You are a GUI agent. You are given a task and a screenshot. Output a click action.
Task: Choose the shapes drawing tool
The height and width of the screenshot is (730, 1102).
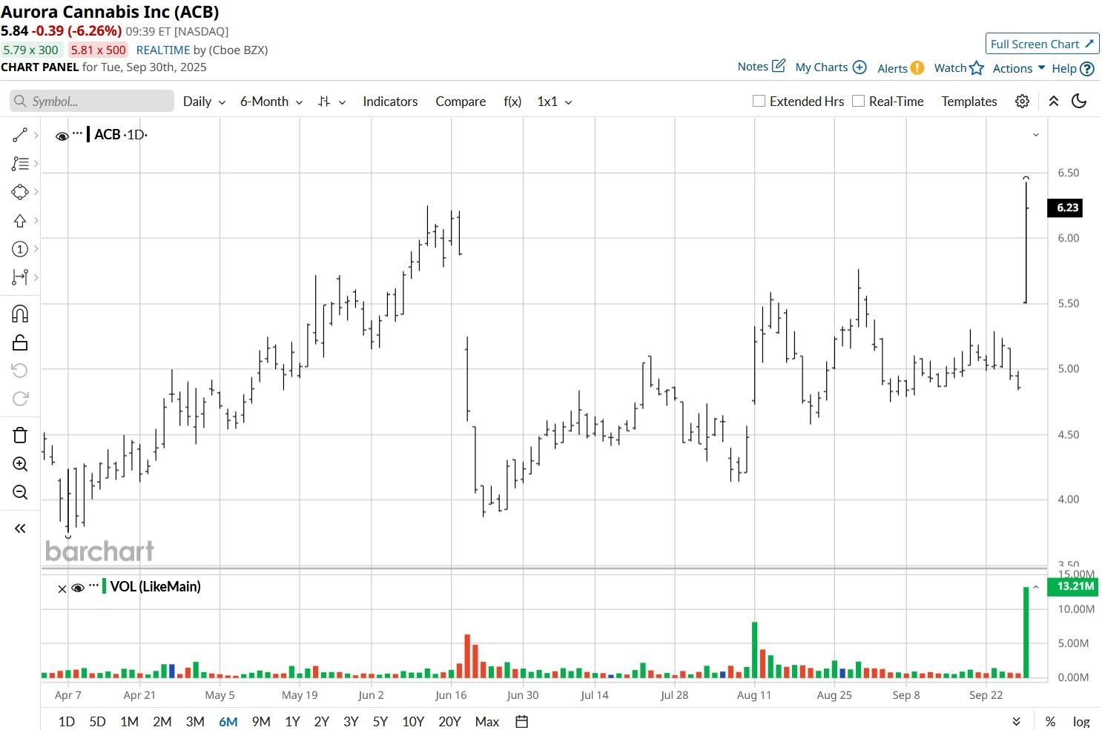(20, 192)
